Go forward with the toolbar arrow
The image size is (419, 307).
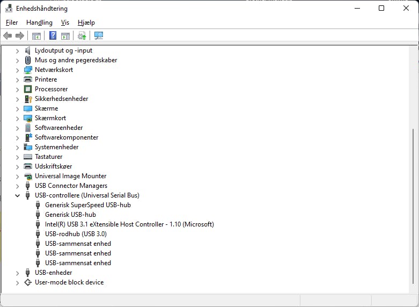click(x=20, y=35)
